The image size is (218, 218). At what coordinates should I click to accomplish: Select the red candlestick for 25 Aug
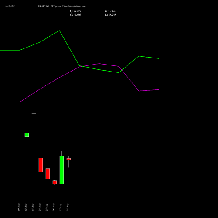tap(48, 174)
